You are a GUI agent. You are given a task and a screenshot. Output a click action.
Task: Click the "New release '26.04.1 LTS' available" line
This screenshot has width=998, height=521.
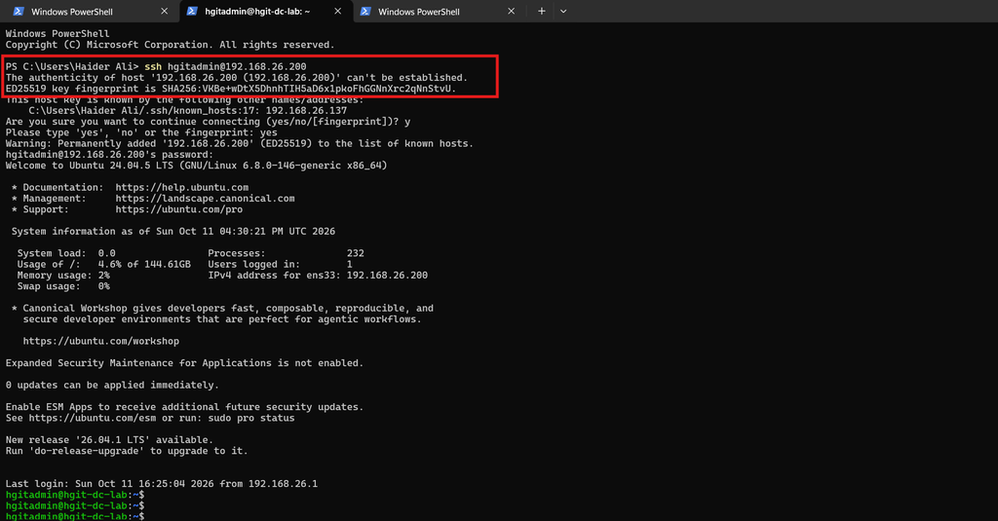point(109,440)
